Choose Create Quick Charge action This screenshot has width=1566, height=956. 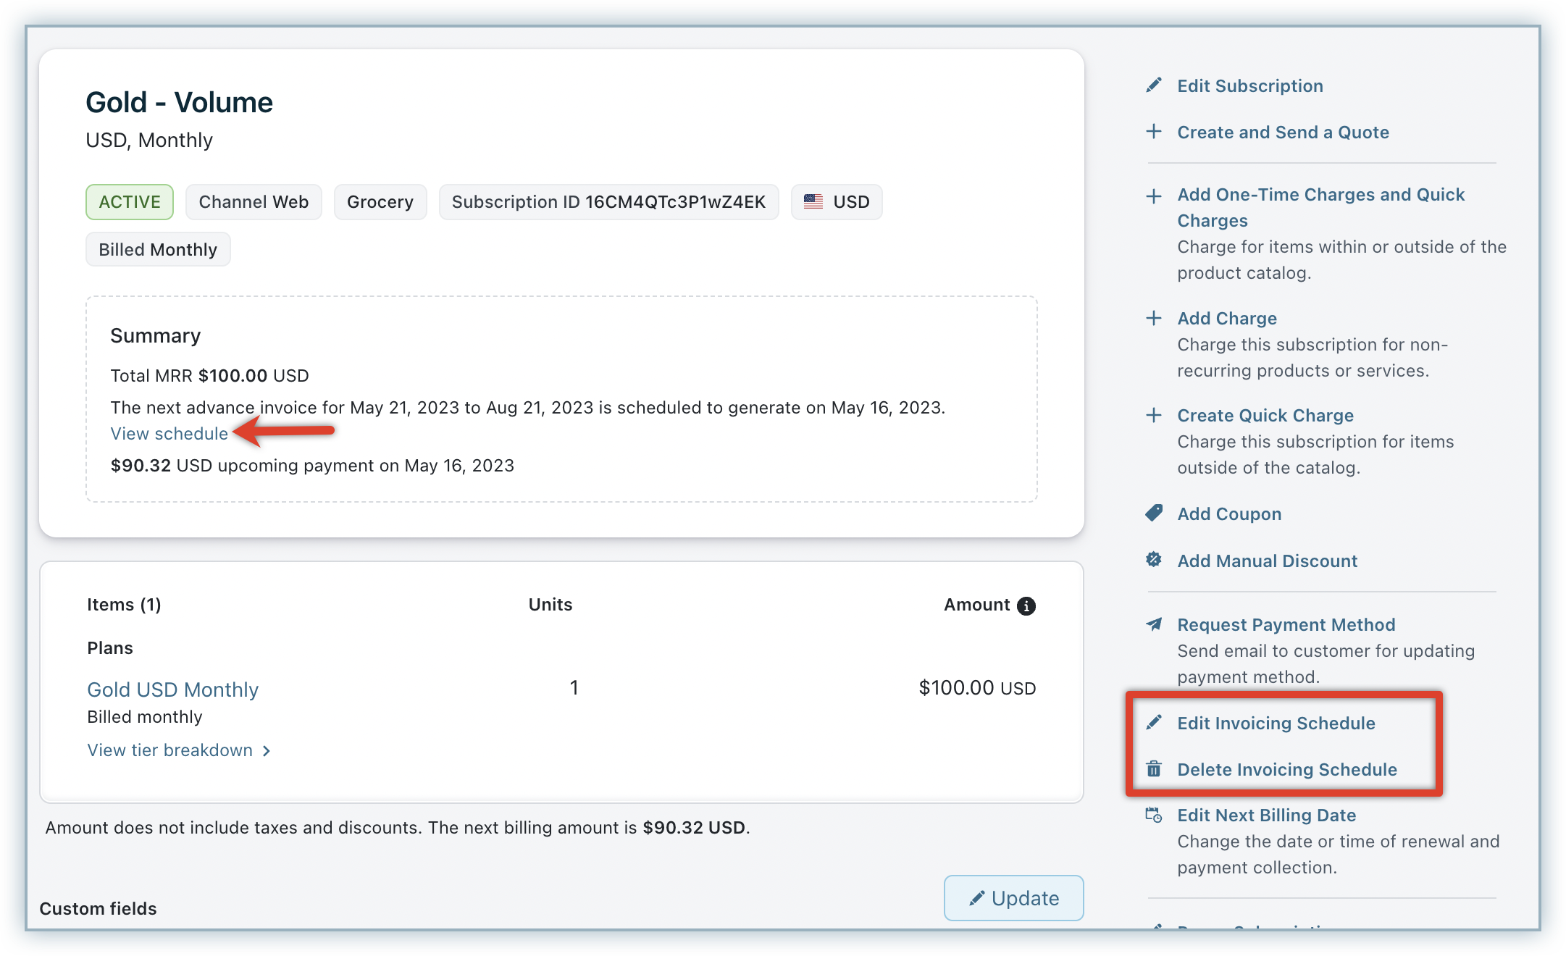pos(1265,415)
